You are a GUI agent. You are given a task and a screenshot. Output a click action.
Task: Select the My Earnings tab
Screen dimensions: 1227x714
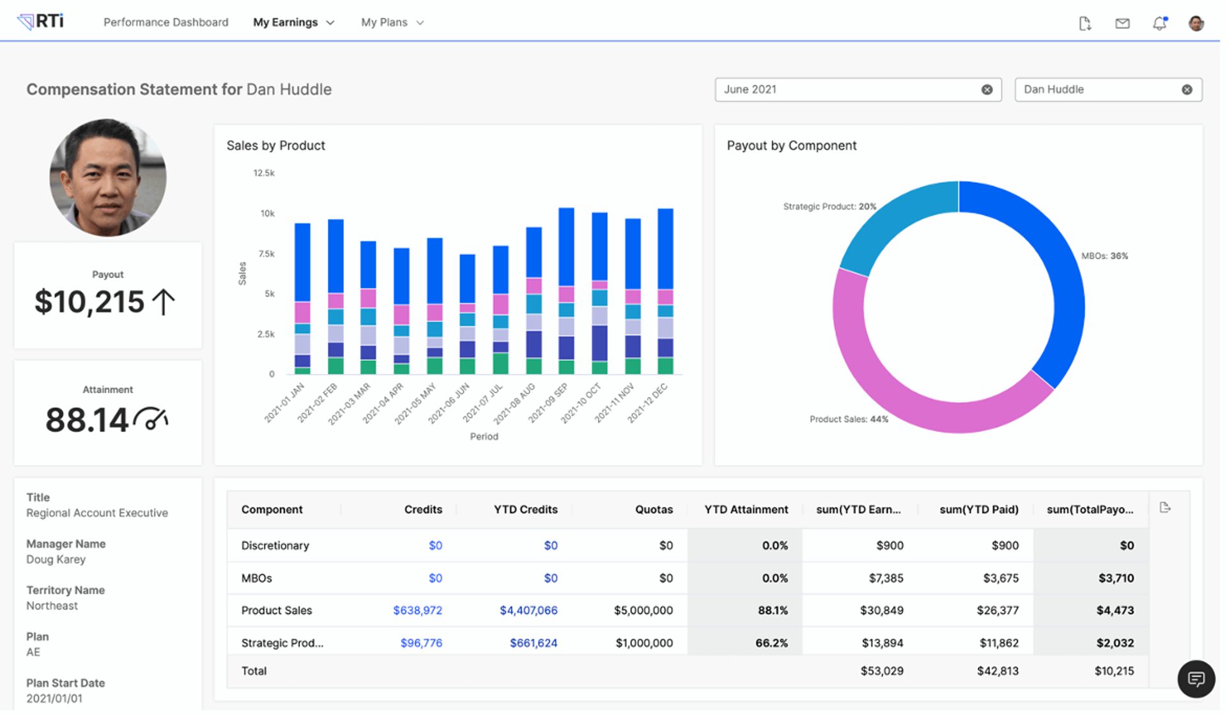click(x=286, y=22)
